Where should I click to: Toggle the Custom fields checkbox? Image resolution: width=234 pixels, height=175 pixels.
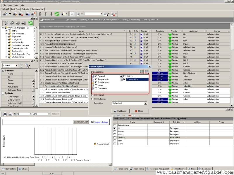click(125, 79)
